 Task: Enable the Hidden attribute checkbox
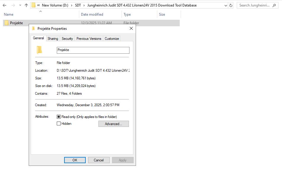[x=59, y=123]
